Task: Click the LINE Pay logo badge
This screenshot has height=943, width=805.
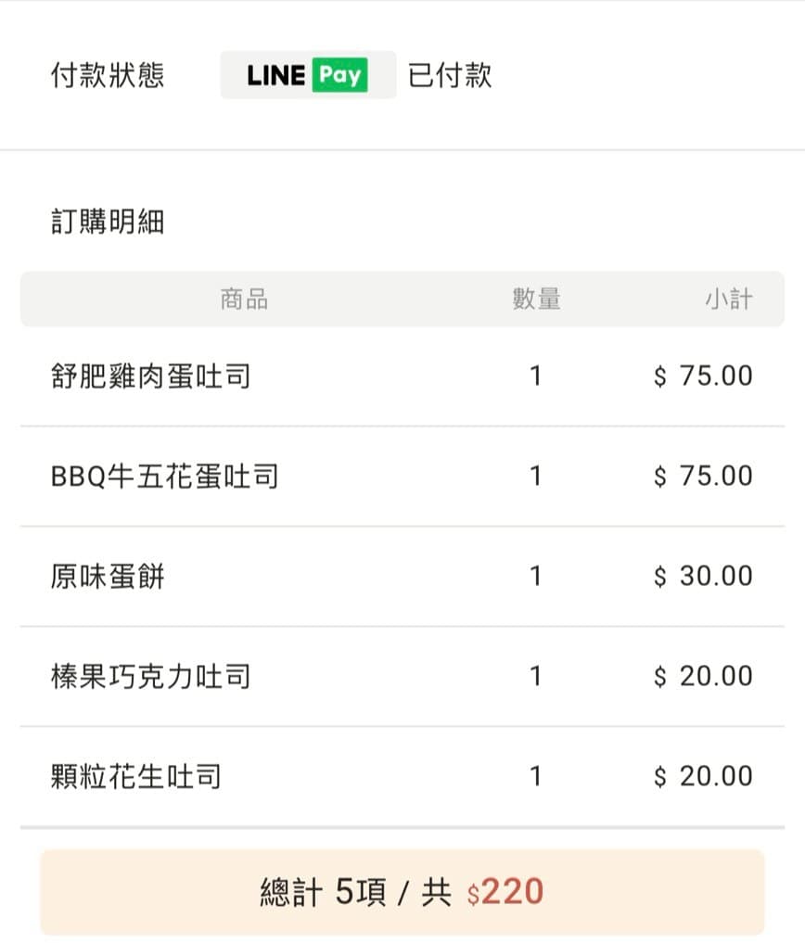Action: coord(308,75)
